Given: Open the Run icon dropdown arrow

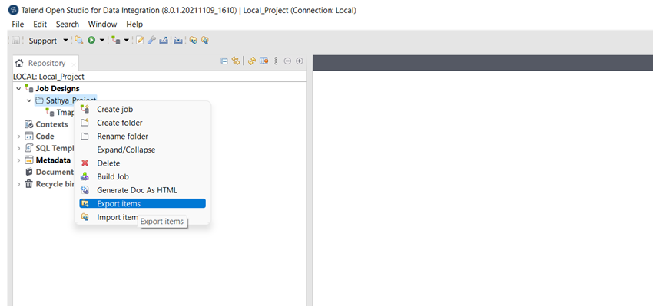Looking at the screenshot, I should 102,41.
